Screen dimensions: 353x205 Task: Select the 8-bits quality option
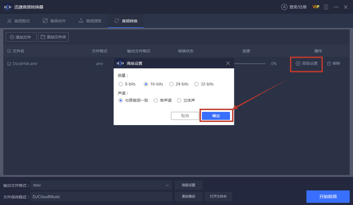pyautogui.click(x=127, y=84)
